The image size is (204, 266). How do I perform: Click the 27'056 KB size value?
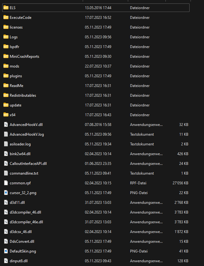180,183
